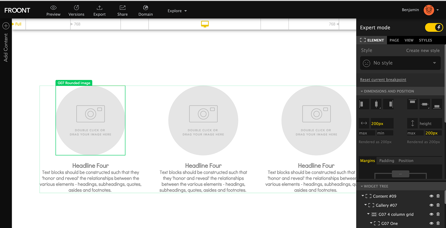The height and width of the screenshot is (228, 446).
Task: Select the desktop breakpoint monitor icon
Action: [205, 24]
